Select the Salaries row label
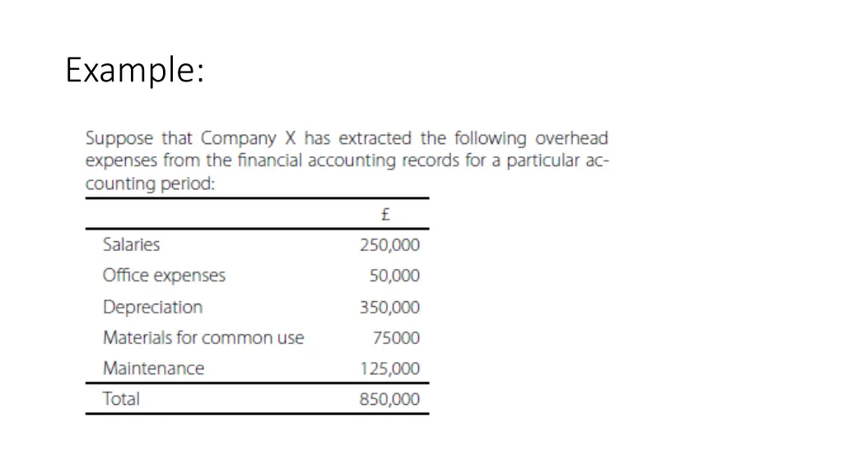This screenshot has width=843, height=474. pyautogui.click(x=131, y=245)
